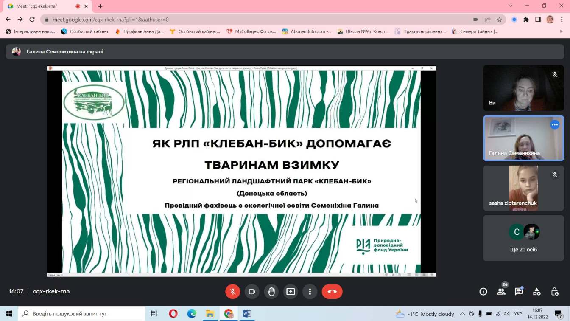Open 'Профиль Анна Да...' bookmark

click(x=139, y=31)
